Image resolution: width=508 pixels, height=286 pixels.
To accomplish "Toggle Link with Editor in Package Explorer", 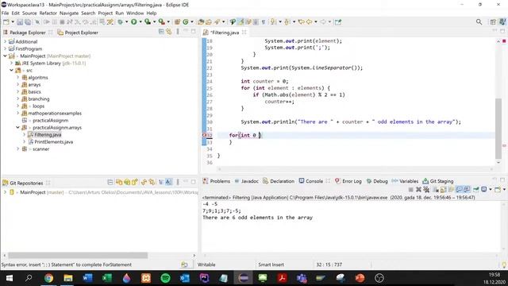I will coord(169,32).
